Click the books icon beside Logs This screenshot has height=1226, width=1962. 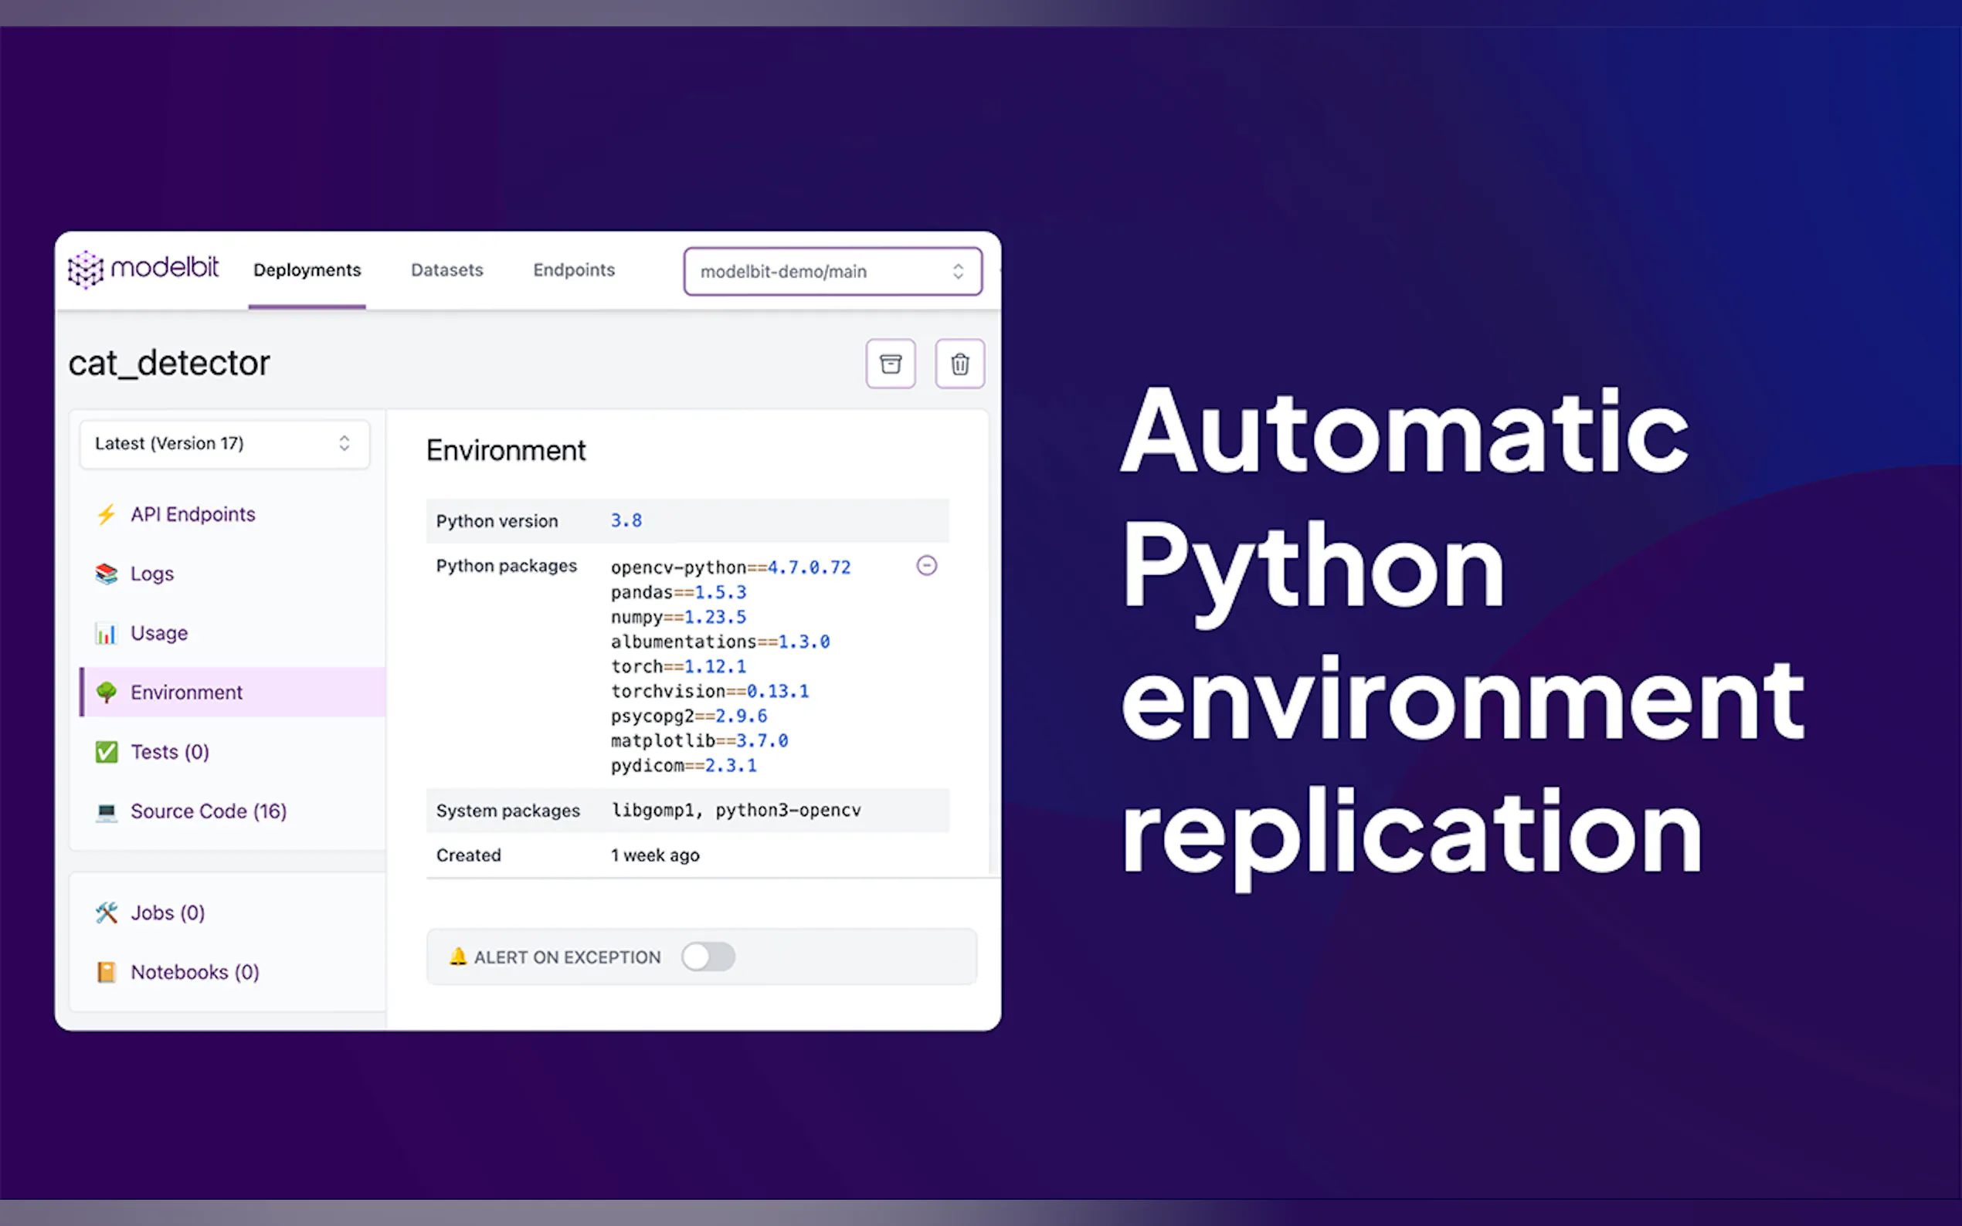(107, 574)
